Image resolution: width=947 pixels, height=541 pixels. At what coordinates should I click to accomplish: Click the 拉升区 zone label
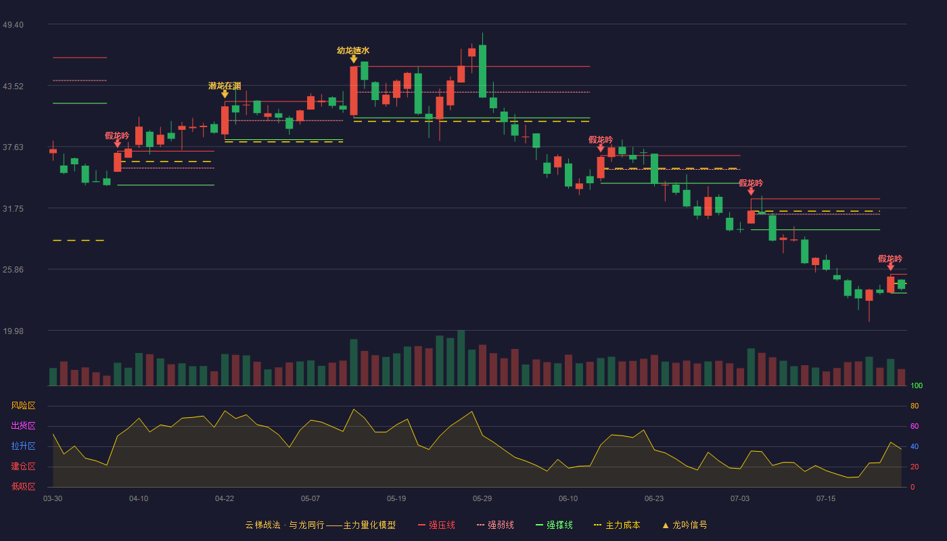pyautogui.click(x=23, y=446)
